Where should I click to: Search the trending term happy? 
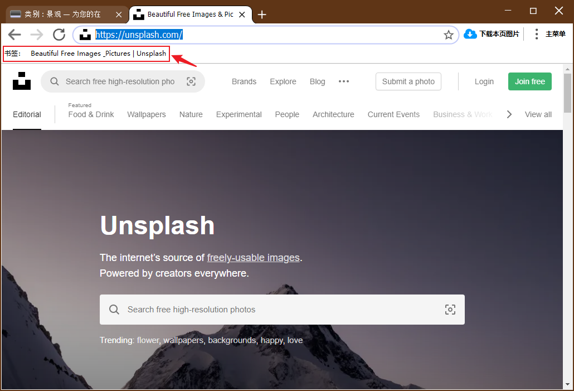coord(271,340)
